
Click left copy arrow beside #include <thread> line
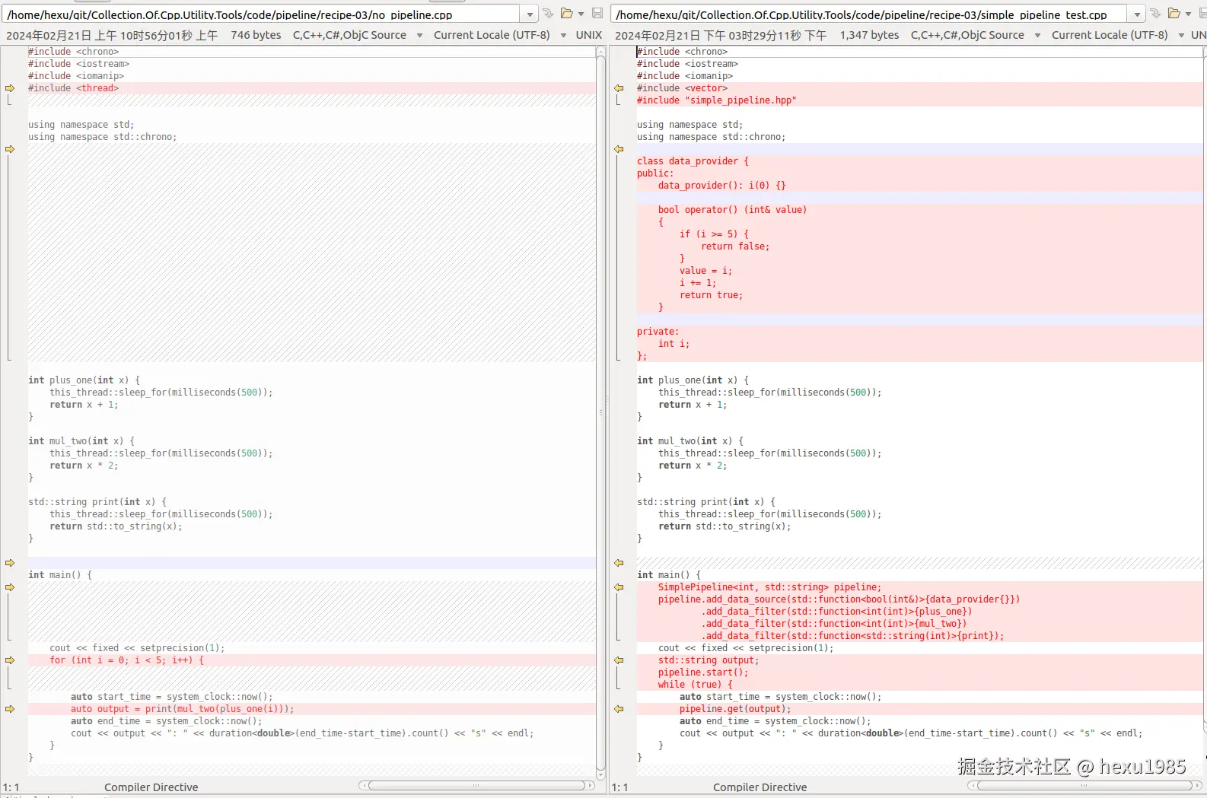pos(10,88)
